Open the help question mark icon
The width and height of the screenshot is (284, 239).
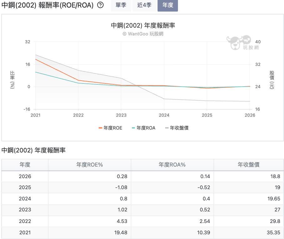pyautogui.click(x=100, y=5)
